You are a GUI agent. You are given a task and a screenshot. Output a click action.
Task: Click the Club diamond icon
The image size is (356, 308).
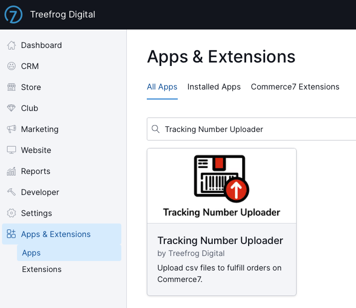pyautogui.click(x=11, y=108)
